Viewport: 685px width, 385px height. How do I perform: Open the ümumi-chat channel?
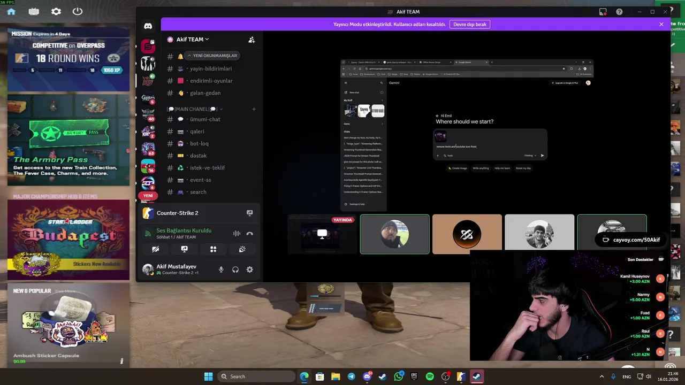click(x=210, y=119)
